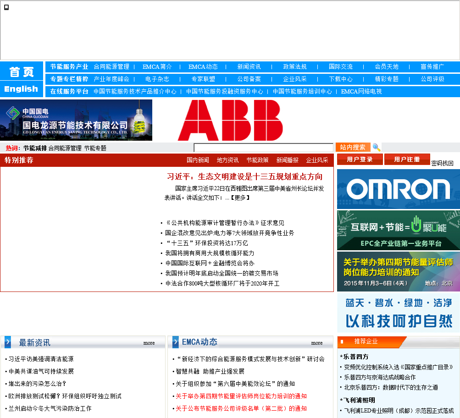
Task: Open 国际交流 menu item
Action: coord(341,67)
